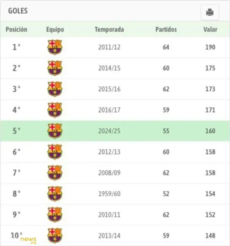Select the crest in the 2016/17 row
The height and width of the screenshot is (246, 230).
(x=55, y=110)
